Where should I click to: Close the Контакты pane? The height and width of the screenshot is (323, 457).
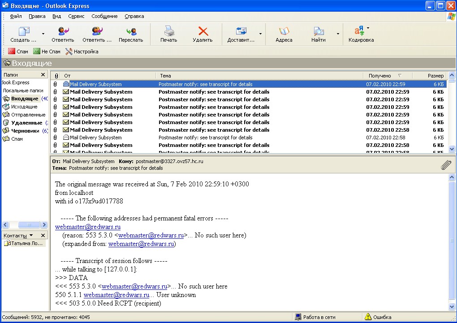[43, 235]
